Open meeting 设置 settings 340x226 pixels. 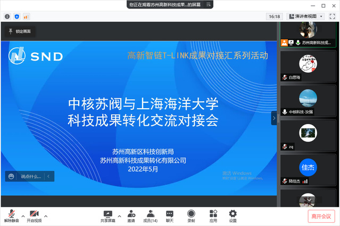tap(233, 215)
